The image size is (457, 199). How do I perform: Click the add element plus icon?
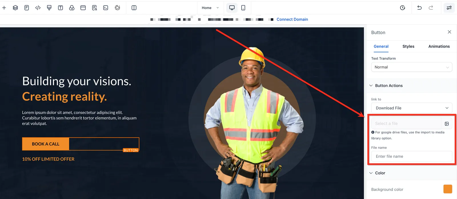point(4,8)
